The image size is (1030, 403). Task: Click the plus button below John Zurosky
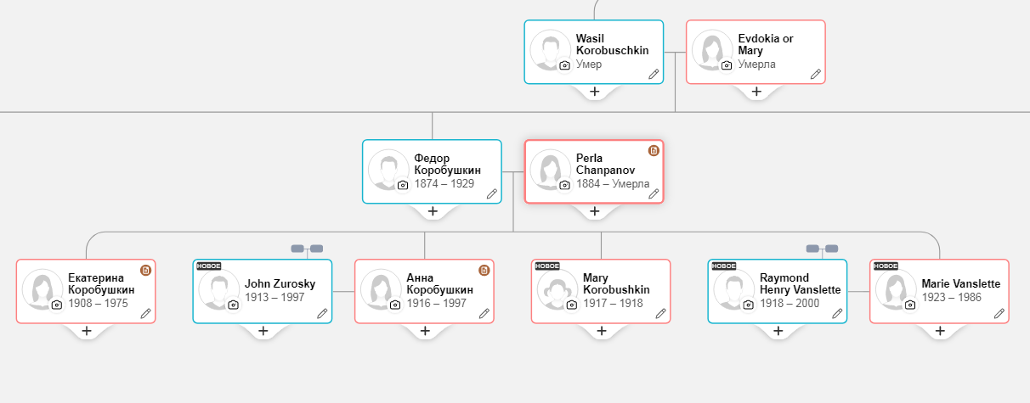(x=263, y=331)
